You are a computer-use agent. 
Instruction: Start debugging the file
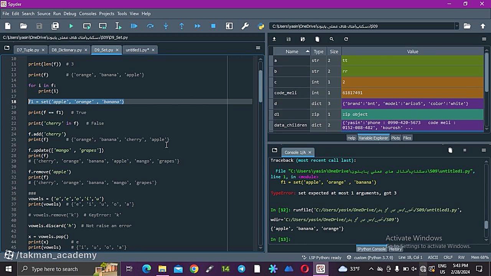click(134, 26)
